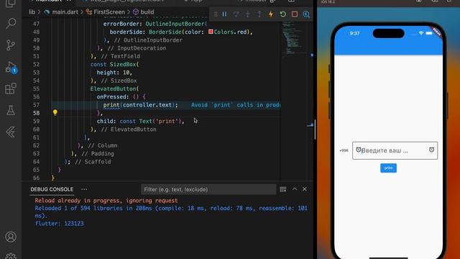Click the debug Step Into arrow
Image resolution: width=460 pixels, height=259 pixels.
pyautogui.click(x=247, y=14)
